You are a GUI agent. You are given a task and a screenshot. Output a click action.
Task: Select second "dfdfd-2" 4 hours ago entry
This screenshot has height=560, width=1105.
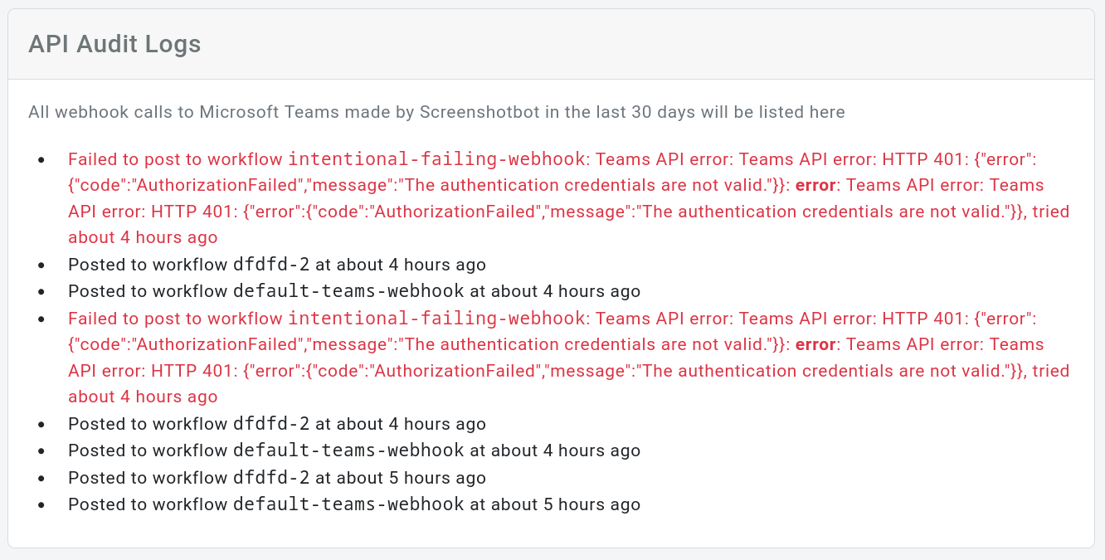click(271, 424)
